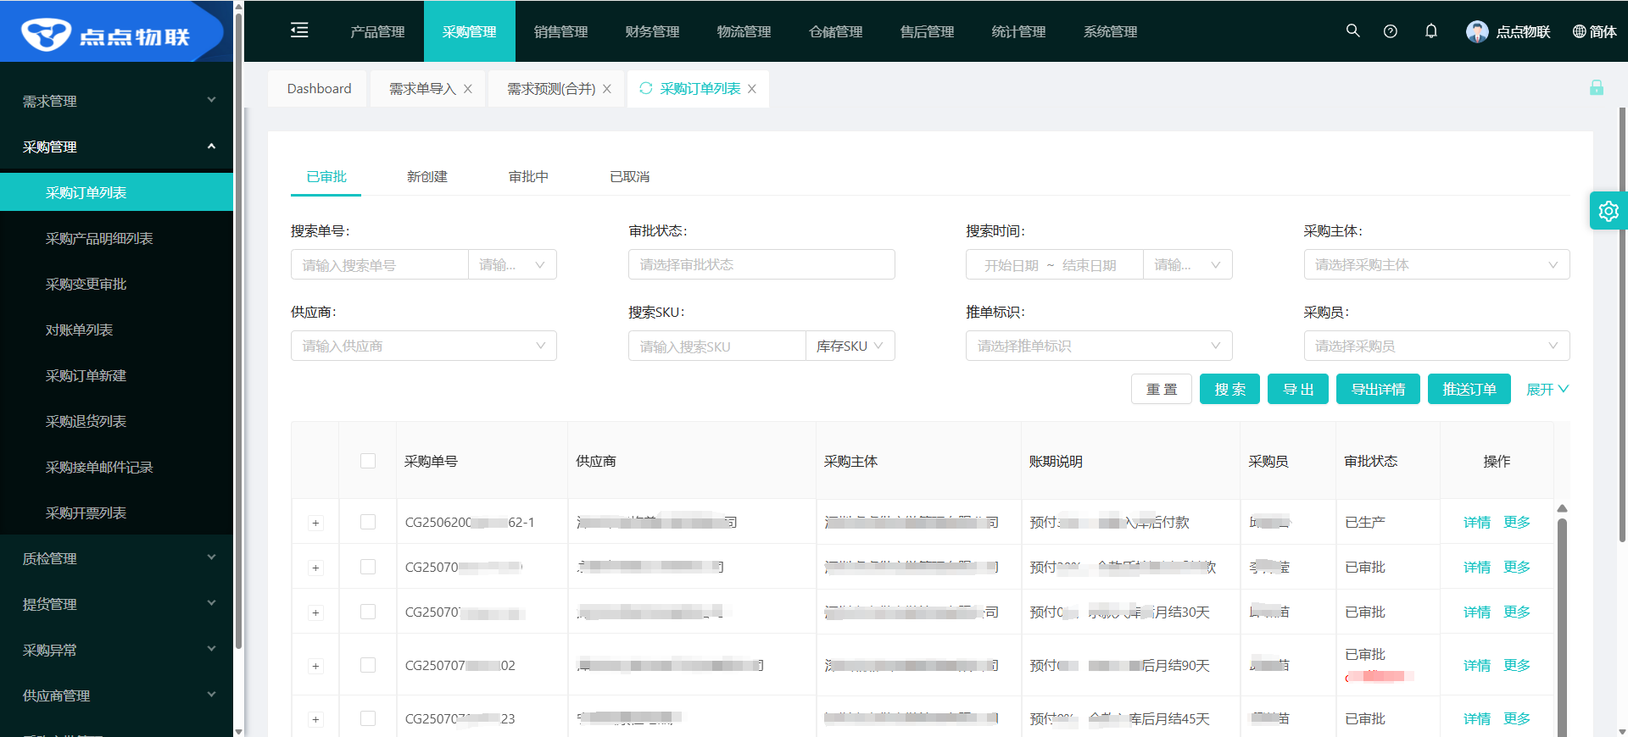The image size is (1628, 737).
Task: Switch to the 已取消 status tab
Action: [x=630, y=176]
